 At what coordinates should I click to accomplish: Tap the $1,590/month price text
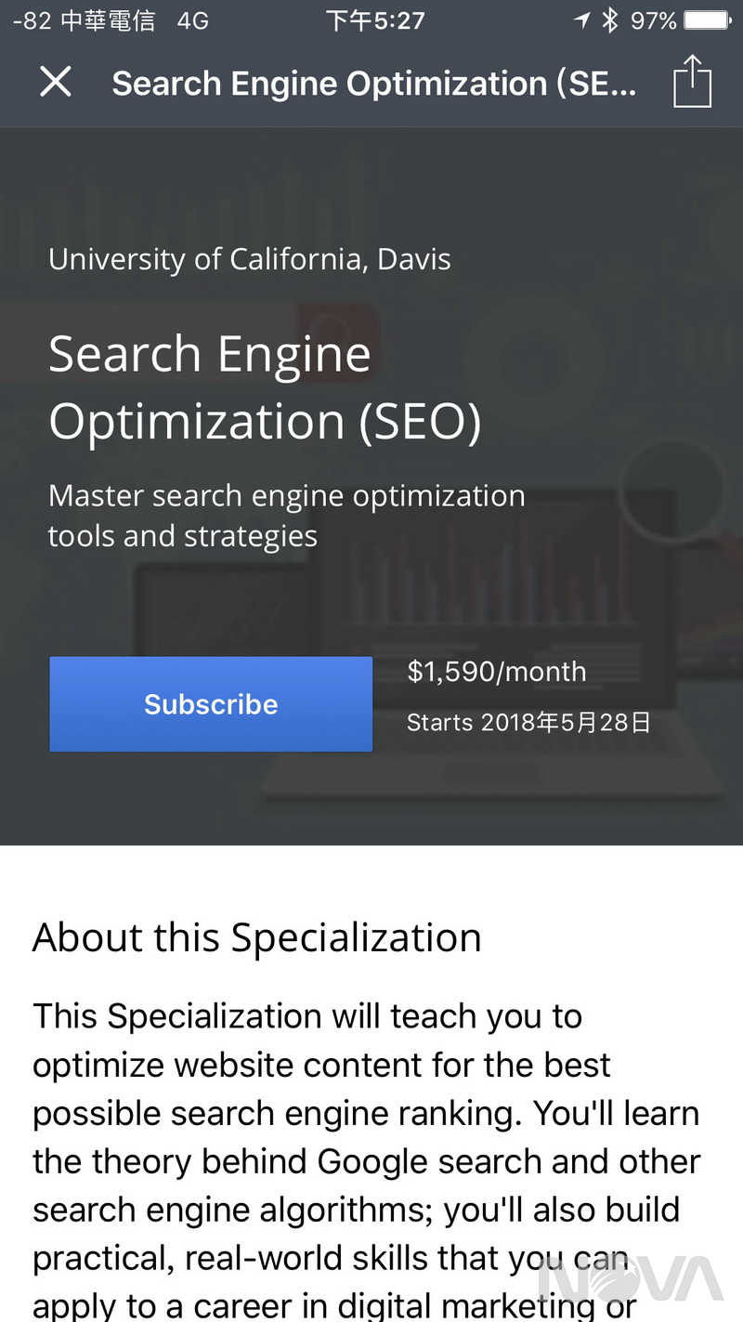coord(497,672)
